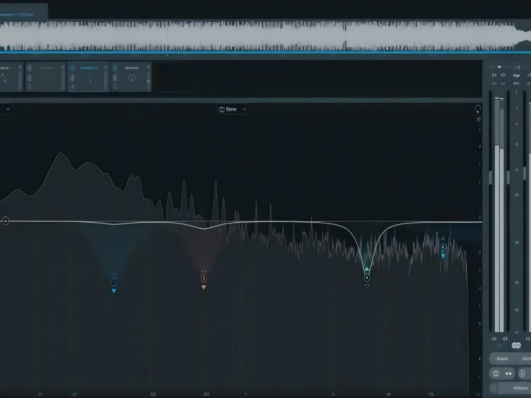This screenshot has width=531, height=398.
Task: Click the left half of the wide two-part button
Action: coord(502,358)
